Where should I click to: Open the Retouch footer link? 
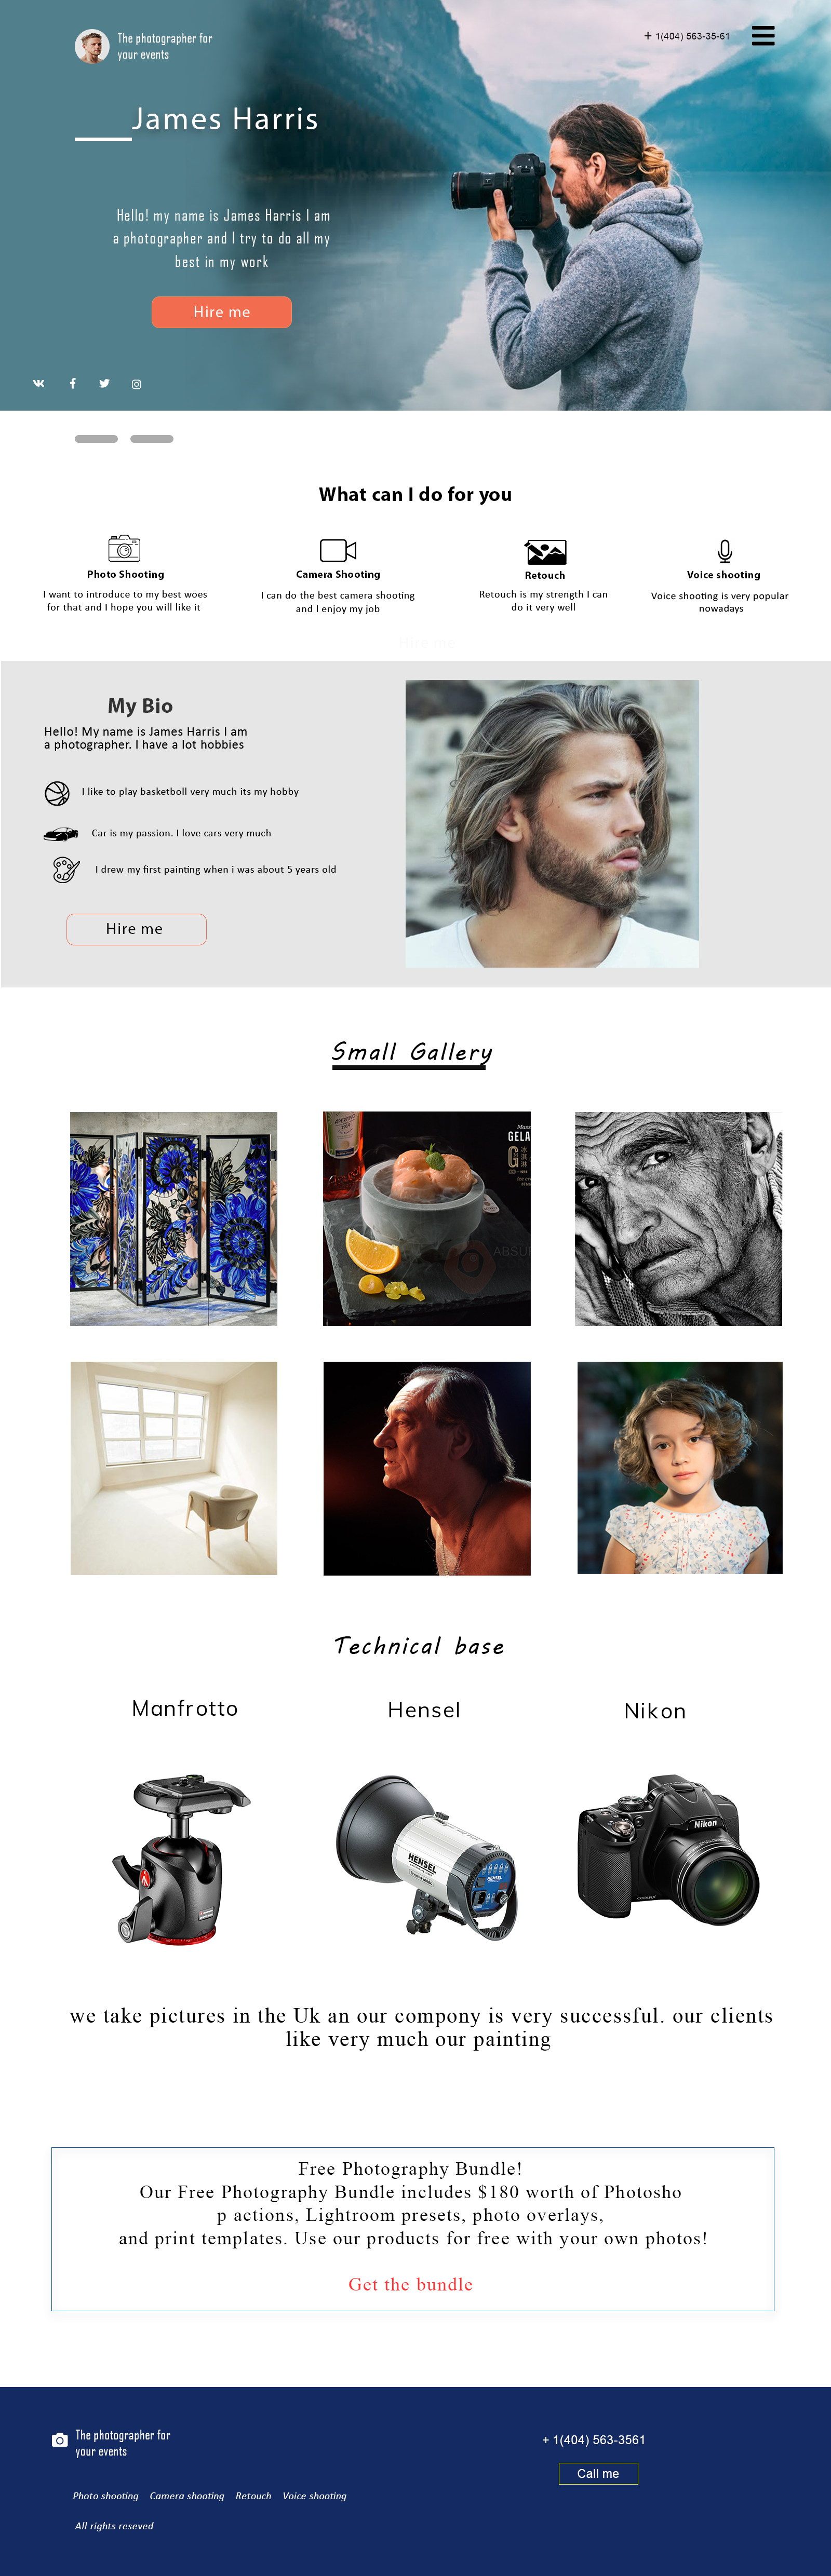(x=253, y=2496)
